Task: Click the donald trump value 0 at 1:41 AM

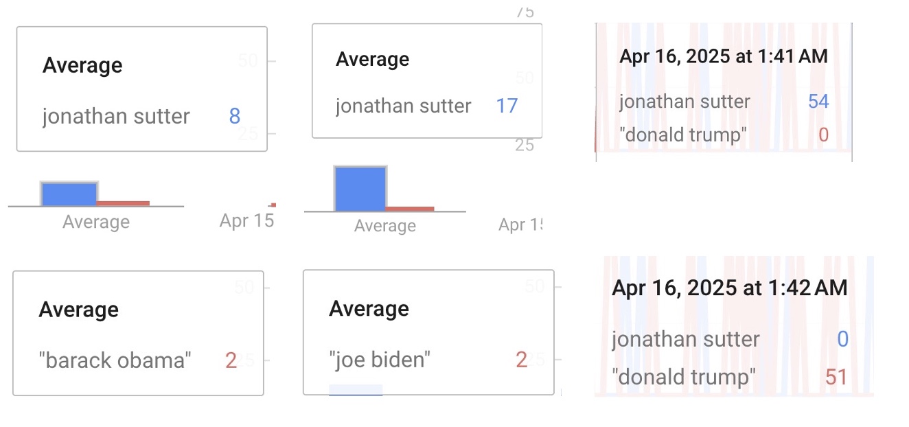Action: tap(823, 135)
